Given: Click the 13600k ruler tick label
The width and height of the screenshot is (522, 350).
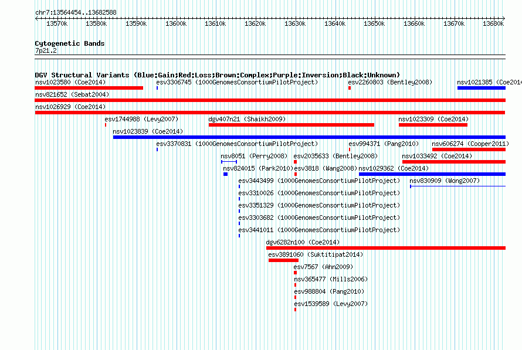Looking at the screenshot, I should tap(176, 23).
